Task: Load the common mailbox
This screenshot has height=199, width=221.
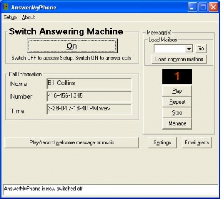Action: coord(179,60)
